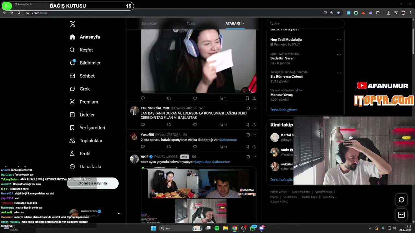Open the Hizmet Şartları footer link

click(279, 192)
